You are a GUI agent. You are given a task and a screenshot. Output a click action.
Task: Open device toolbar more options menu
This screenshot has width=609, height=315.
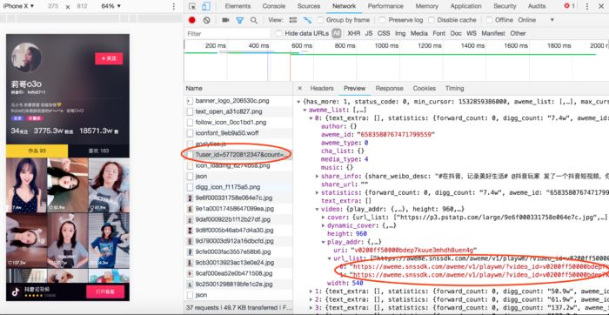[x=174, y=6]
